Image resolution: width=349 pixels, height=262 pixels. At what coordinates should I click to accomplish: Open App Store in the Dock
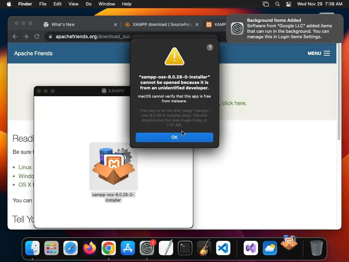click(x=128, y=248)
